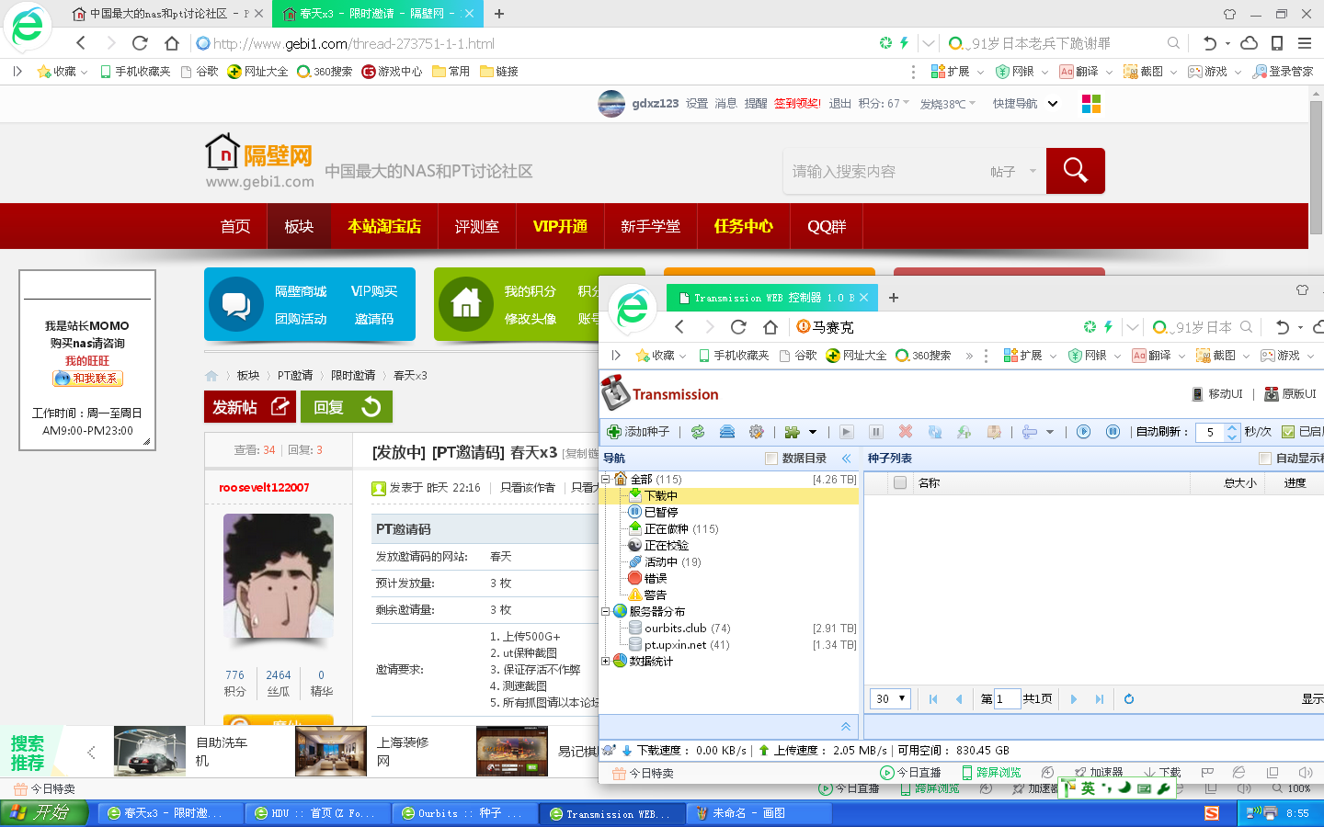1324x827 pixels.
Task: Open roosevelt122007 user profile link
Action: [x=264, y=488]
